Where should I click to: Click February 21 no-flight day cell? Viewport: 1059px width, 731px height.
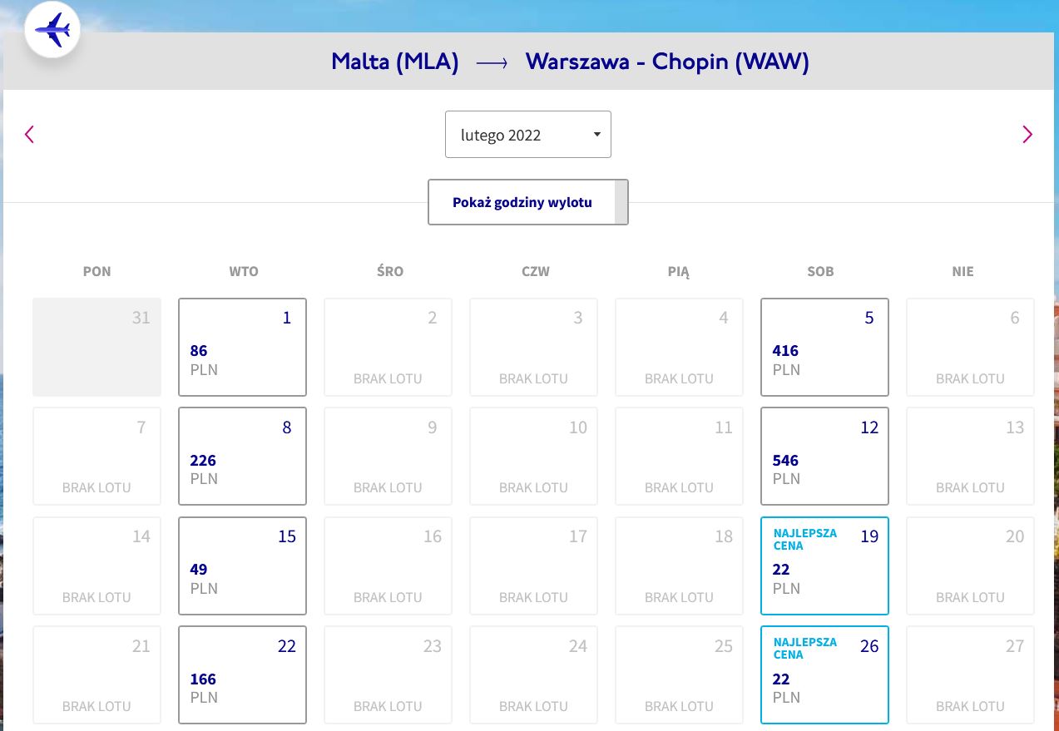[x=96, y=674]
